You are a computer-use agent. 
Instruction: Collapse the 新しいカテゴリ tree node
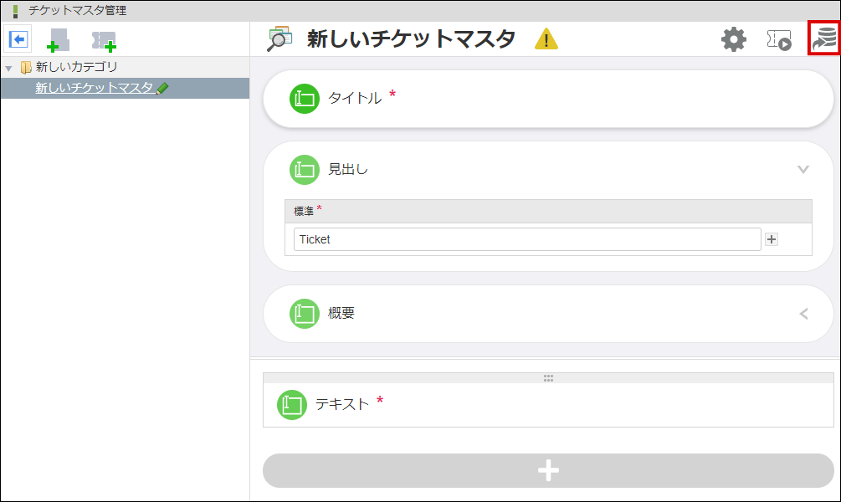tap(8, 67)
